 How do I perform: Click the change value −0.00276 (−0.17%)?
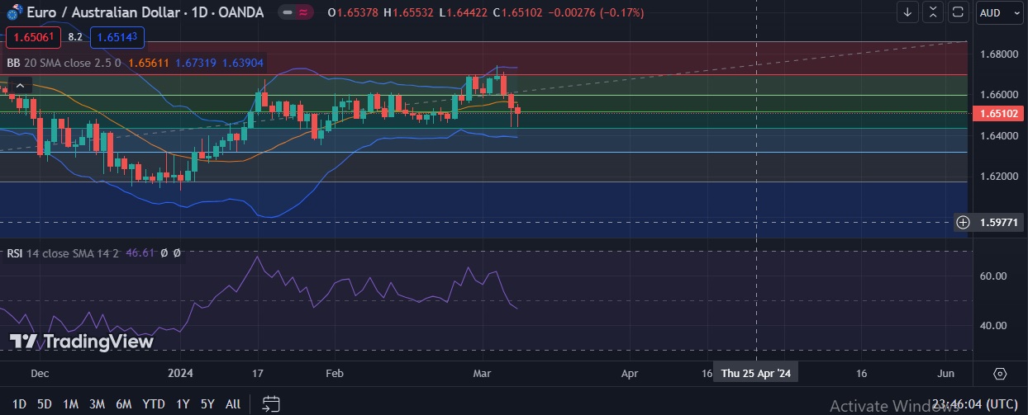tap(596, 12)
